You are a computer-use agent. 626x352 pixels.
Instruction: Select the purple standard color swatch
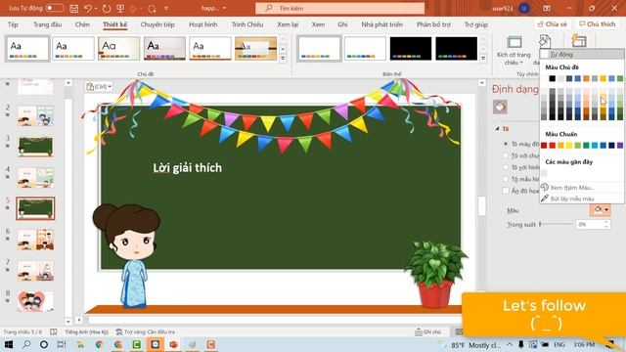click(x=620, y=146)
